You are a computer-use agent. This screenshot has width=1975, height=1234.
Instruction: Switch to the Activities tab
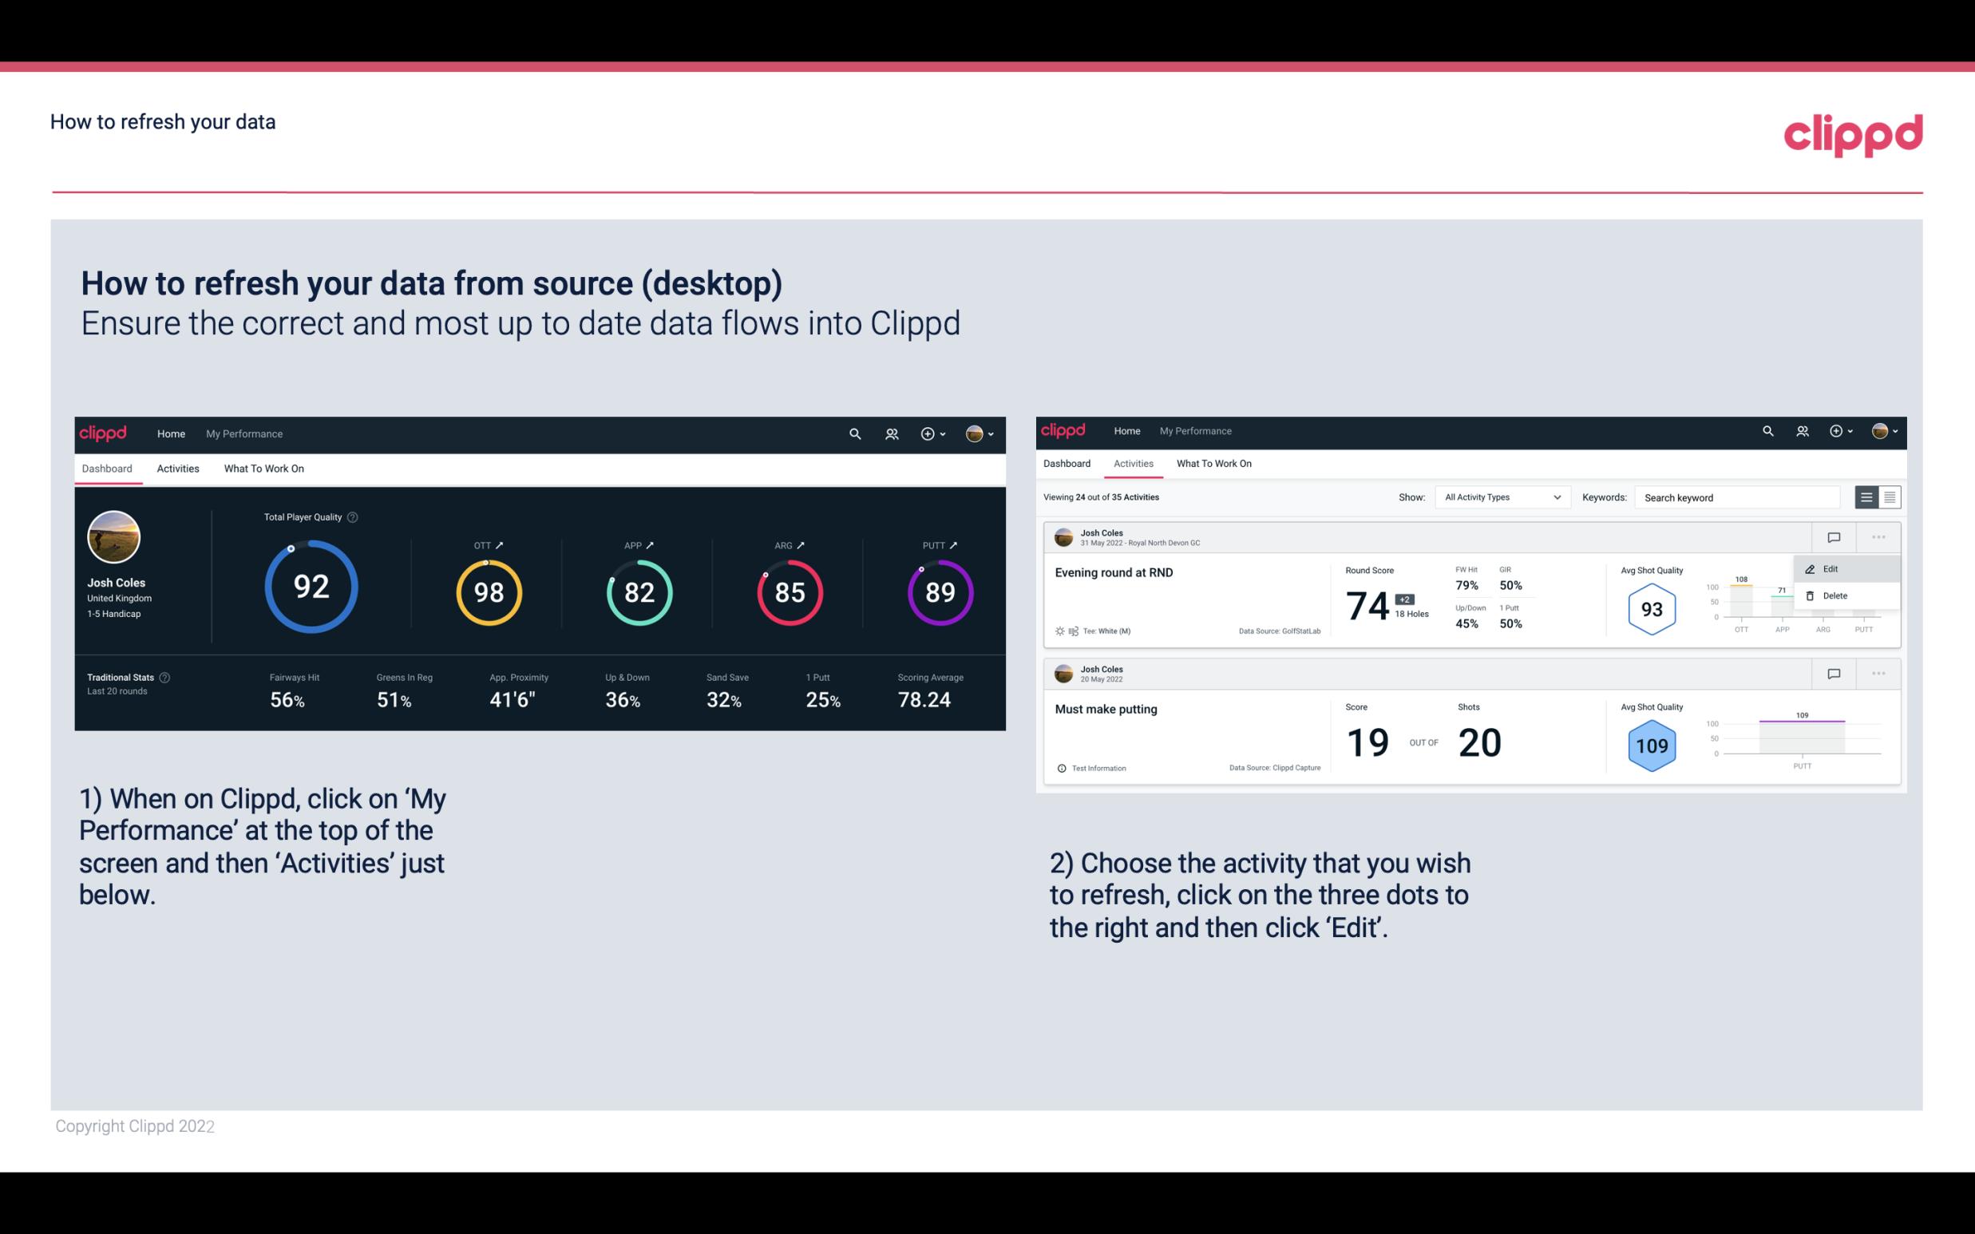[176, 468]
